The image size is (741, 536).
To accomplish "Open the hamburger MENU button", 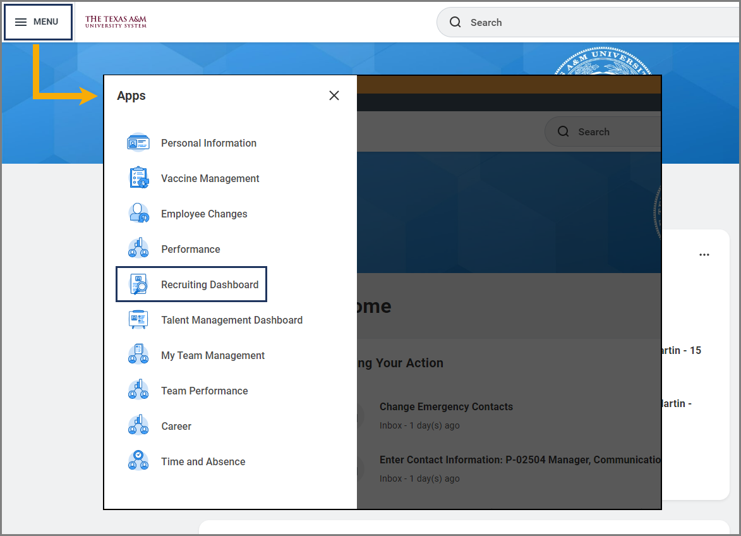I will coord(38,22).
